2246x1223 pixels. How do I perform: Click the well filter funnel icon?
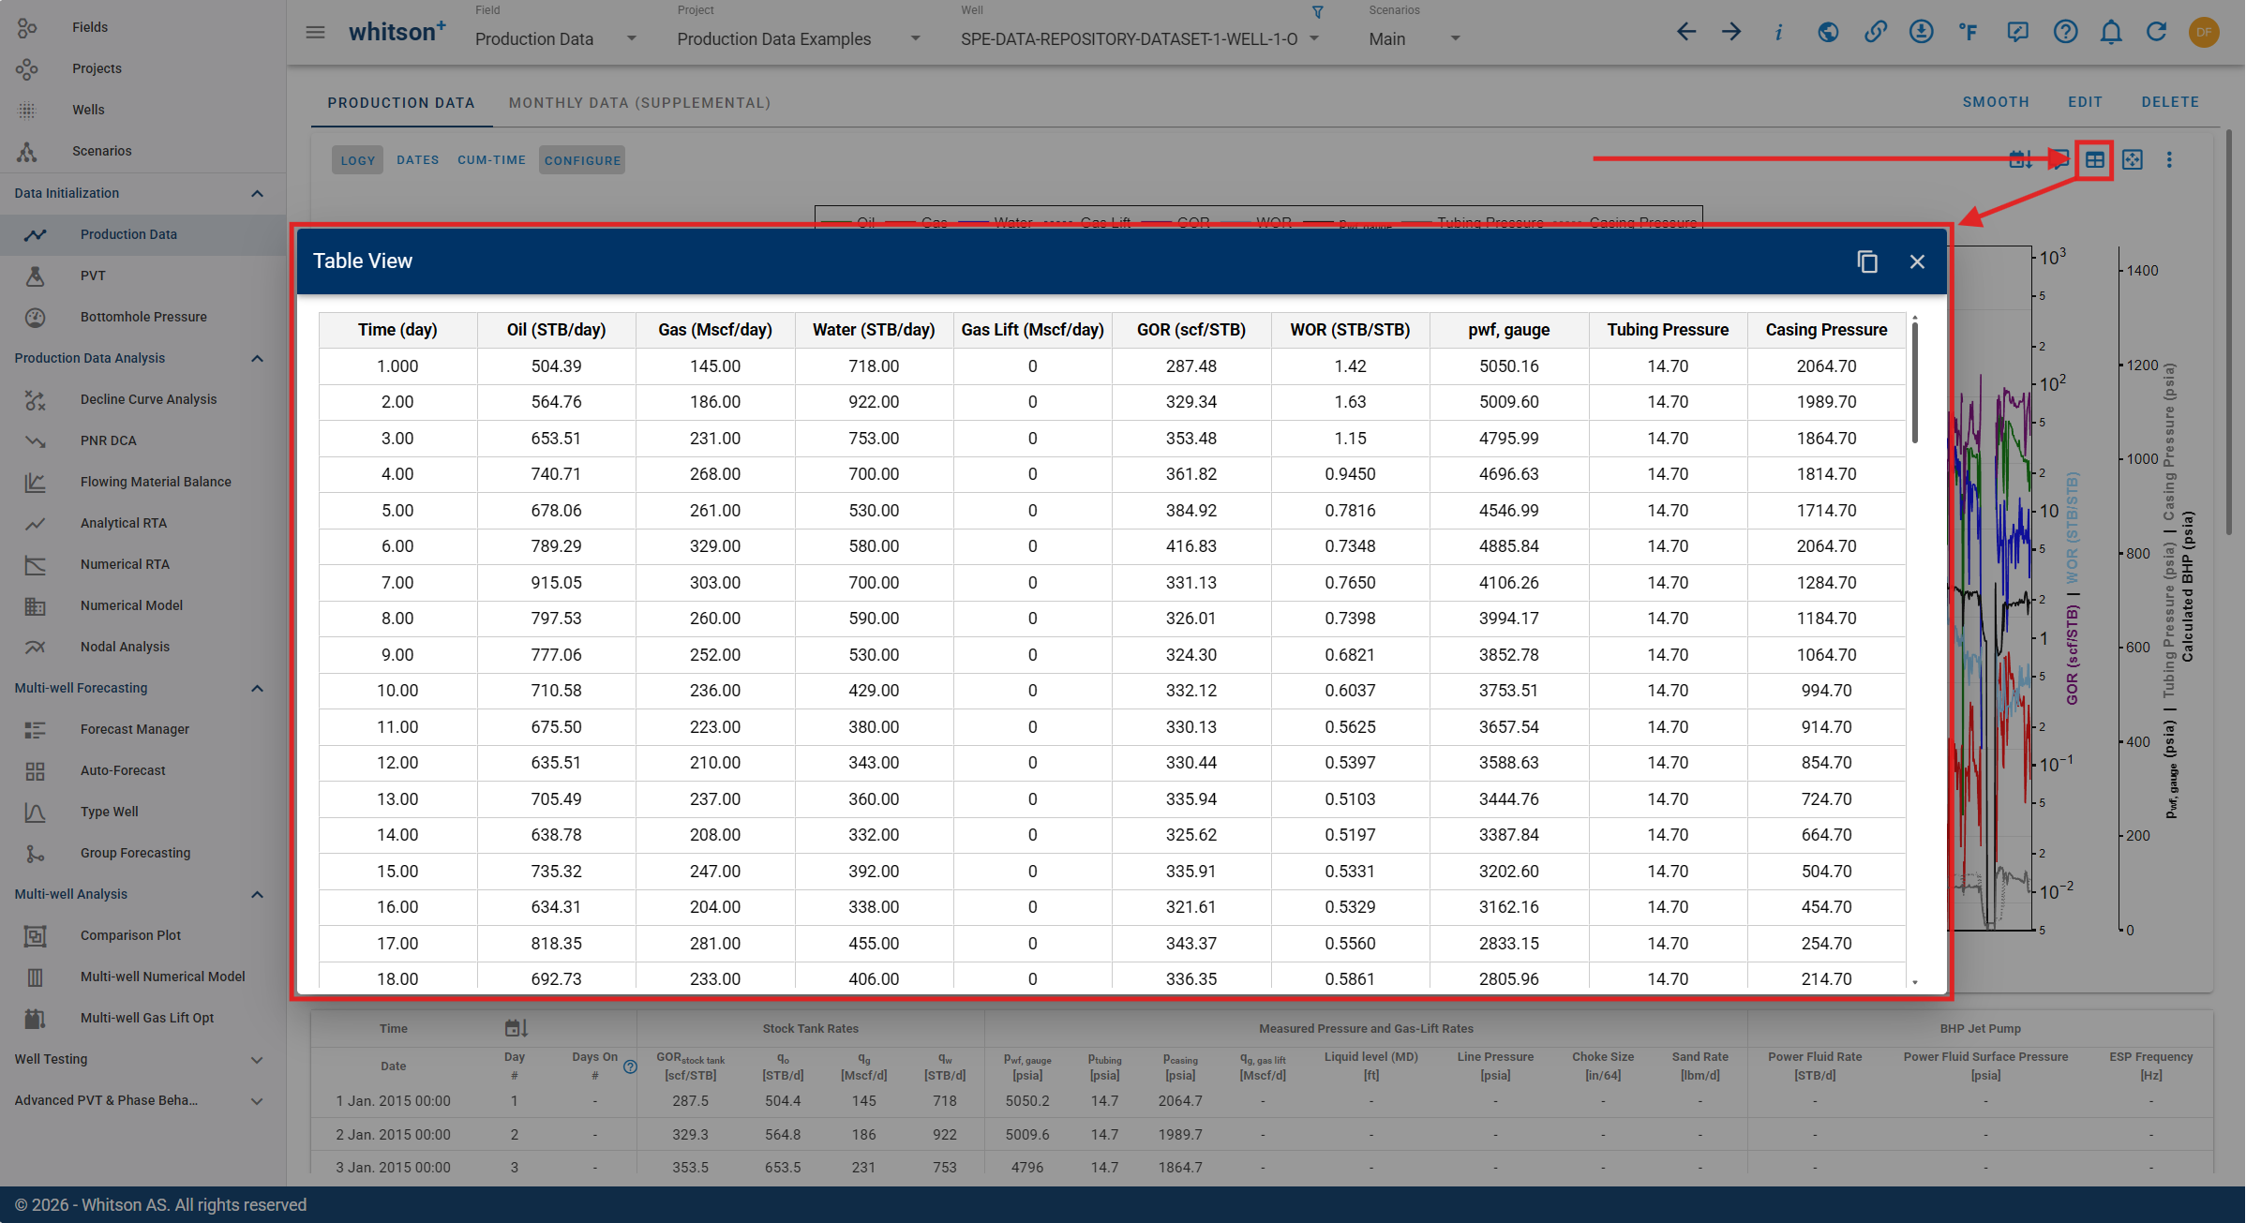tap(1317, 12)
